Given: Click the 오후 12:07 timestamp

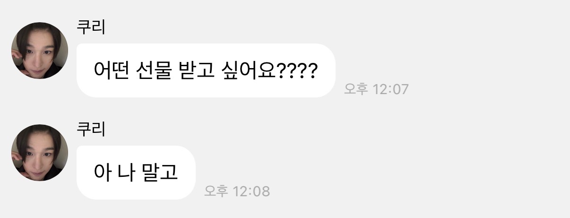Looking at the screenshot, I should (x=376, y=89).
